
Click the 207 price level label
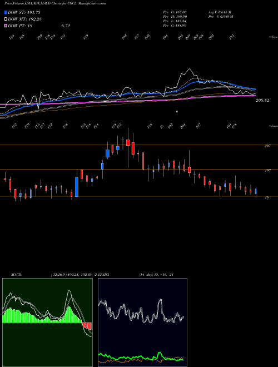(267, 146)
